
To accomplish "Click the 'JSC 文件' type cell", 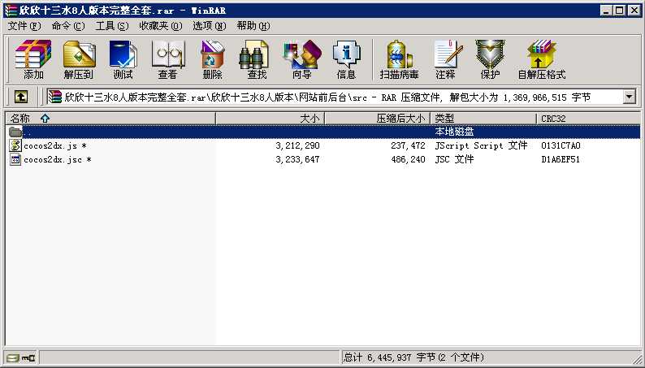I will tap(454, 159).
